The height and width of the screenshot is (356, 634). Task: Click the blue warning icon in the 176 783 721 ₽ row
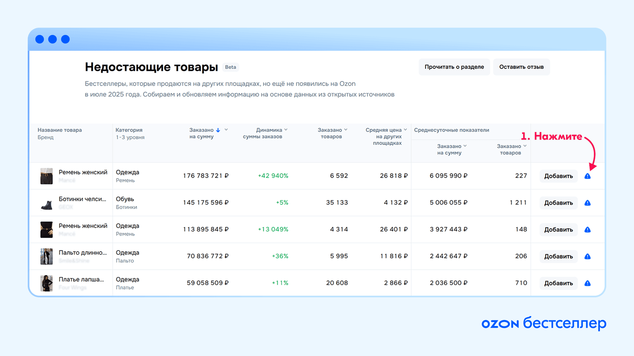coord(587,176)
